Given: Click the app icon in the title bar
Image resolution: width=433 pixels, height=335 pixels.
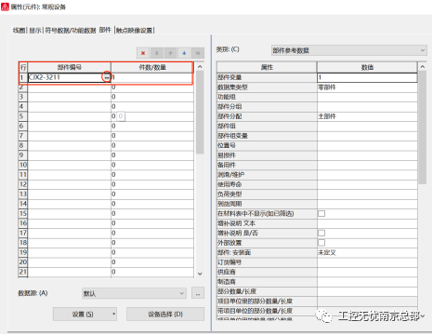Looking at the screenshot, I should tap(5, 7).
